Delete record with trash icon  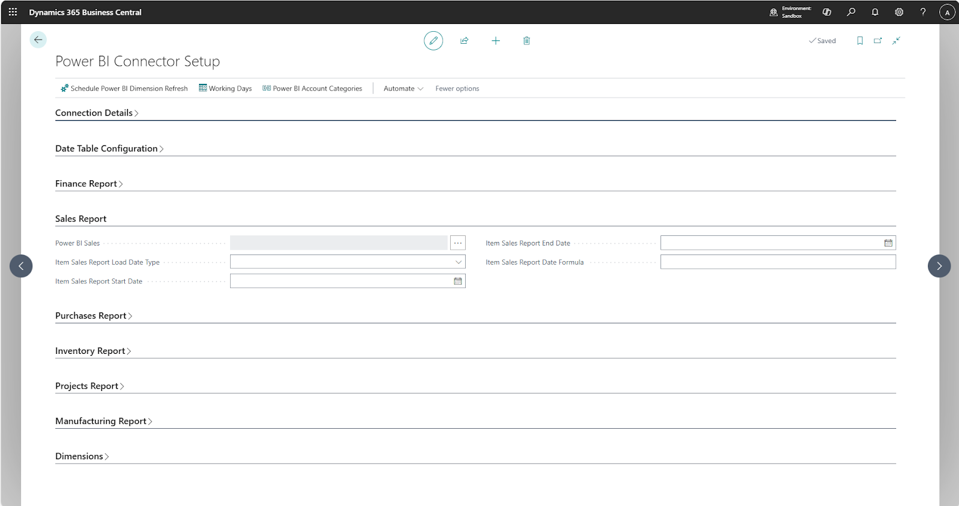526,41
